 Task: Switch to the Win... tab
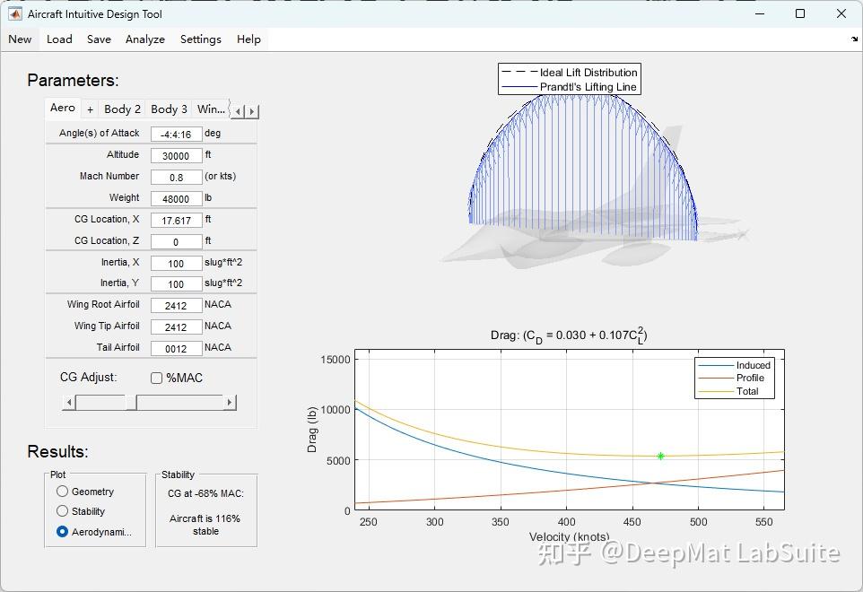point(212,109)
